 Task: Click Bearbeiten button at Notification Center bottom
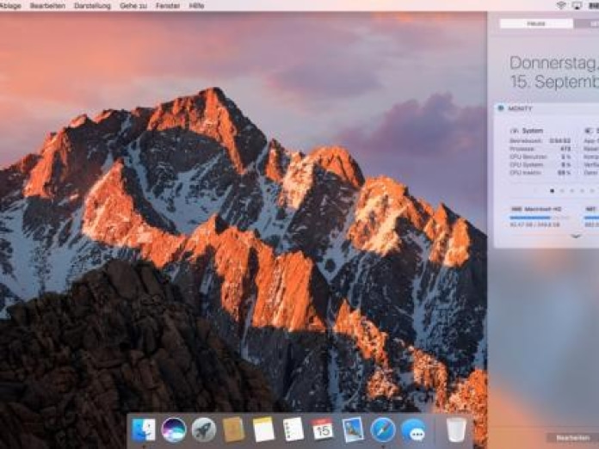point(572,438)
